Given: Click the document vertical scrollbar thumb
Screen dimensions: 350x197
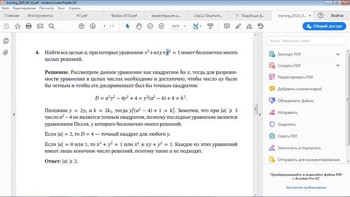Looking at the screenshot, I should click(x=255, y=109).
